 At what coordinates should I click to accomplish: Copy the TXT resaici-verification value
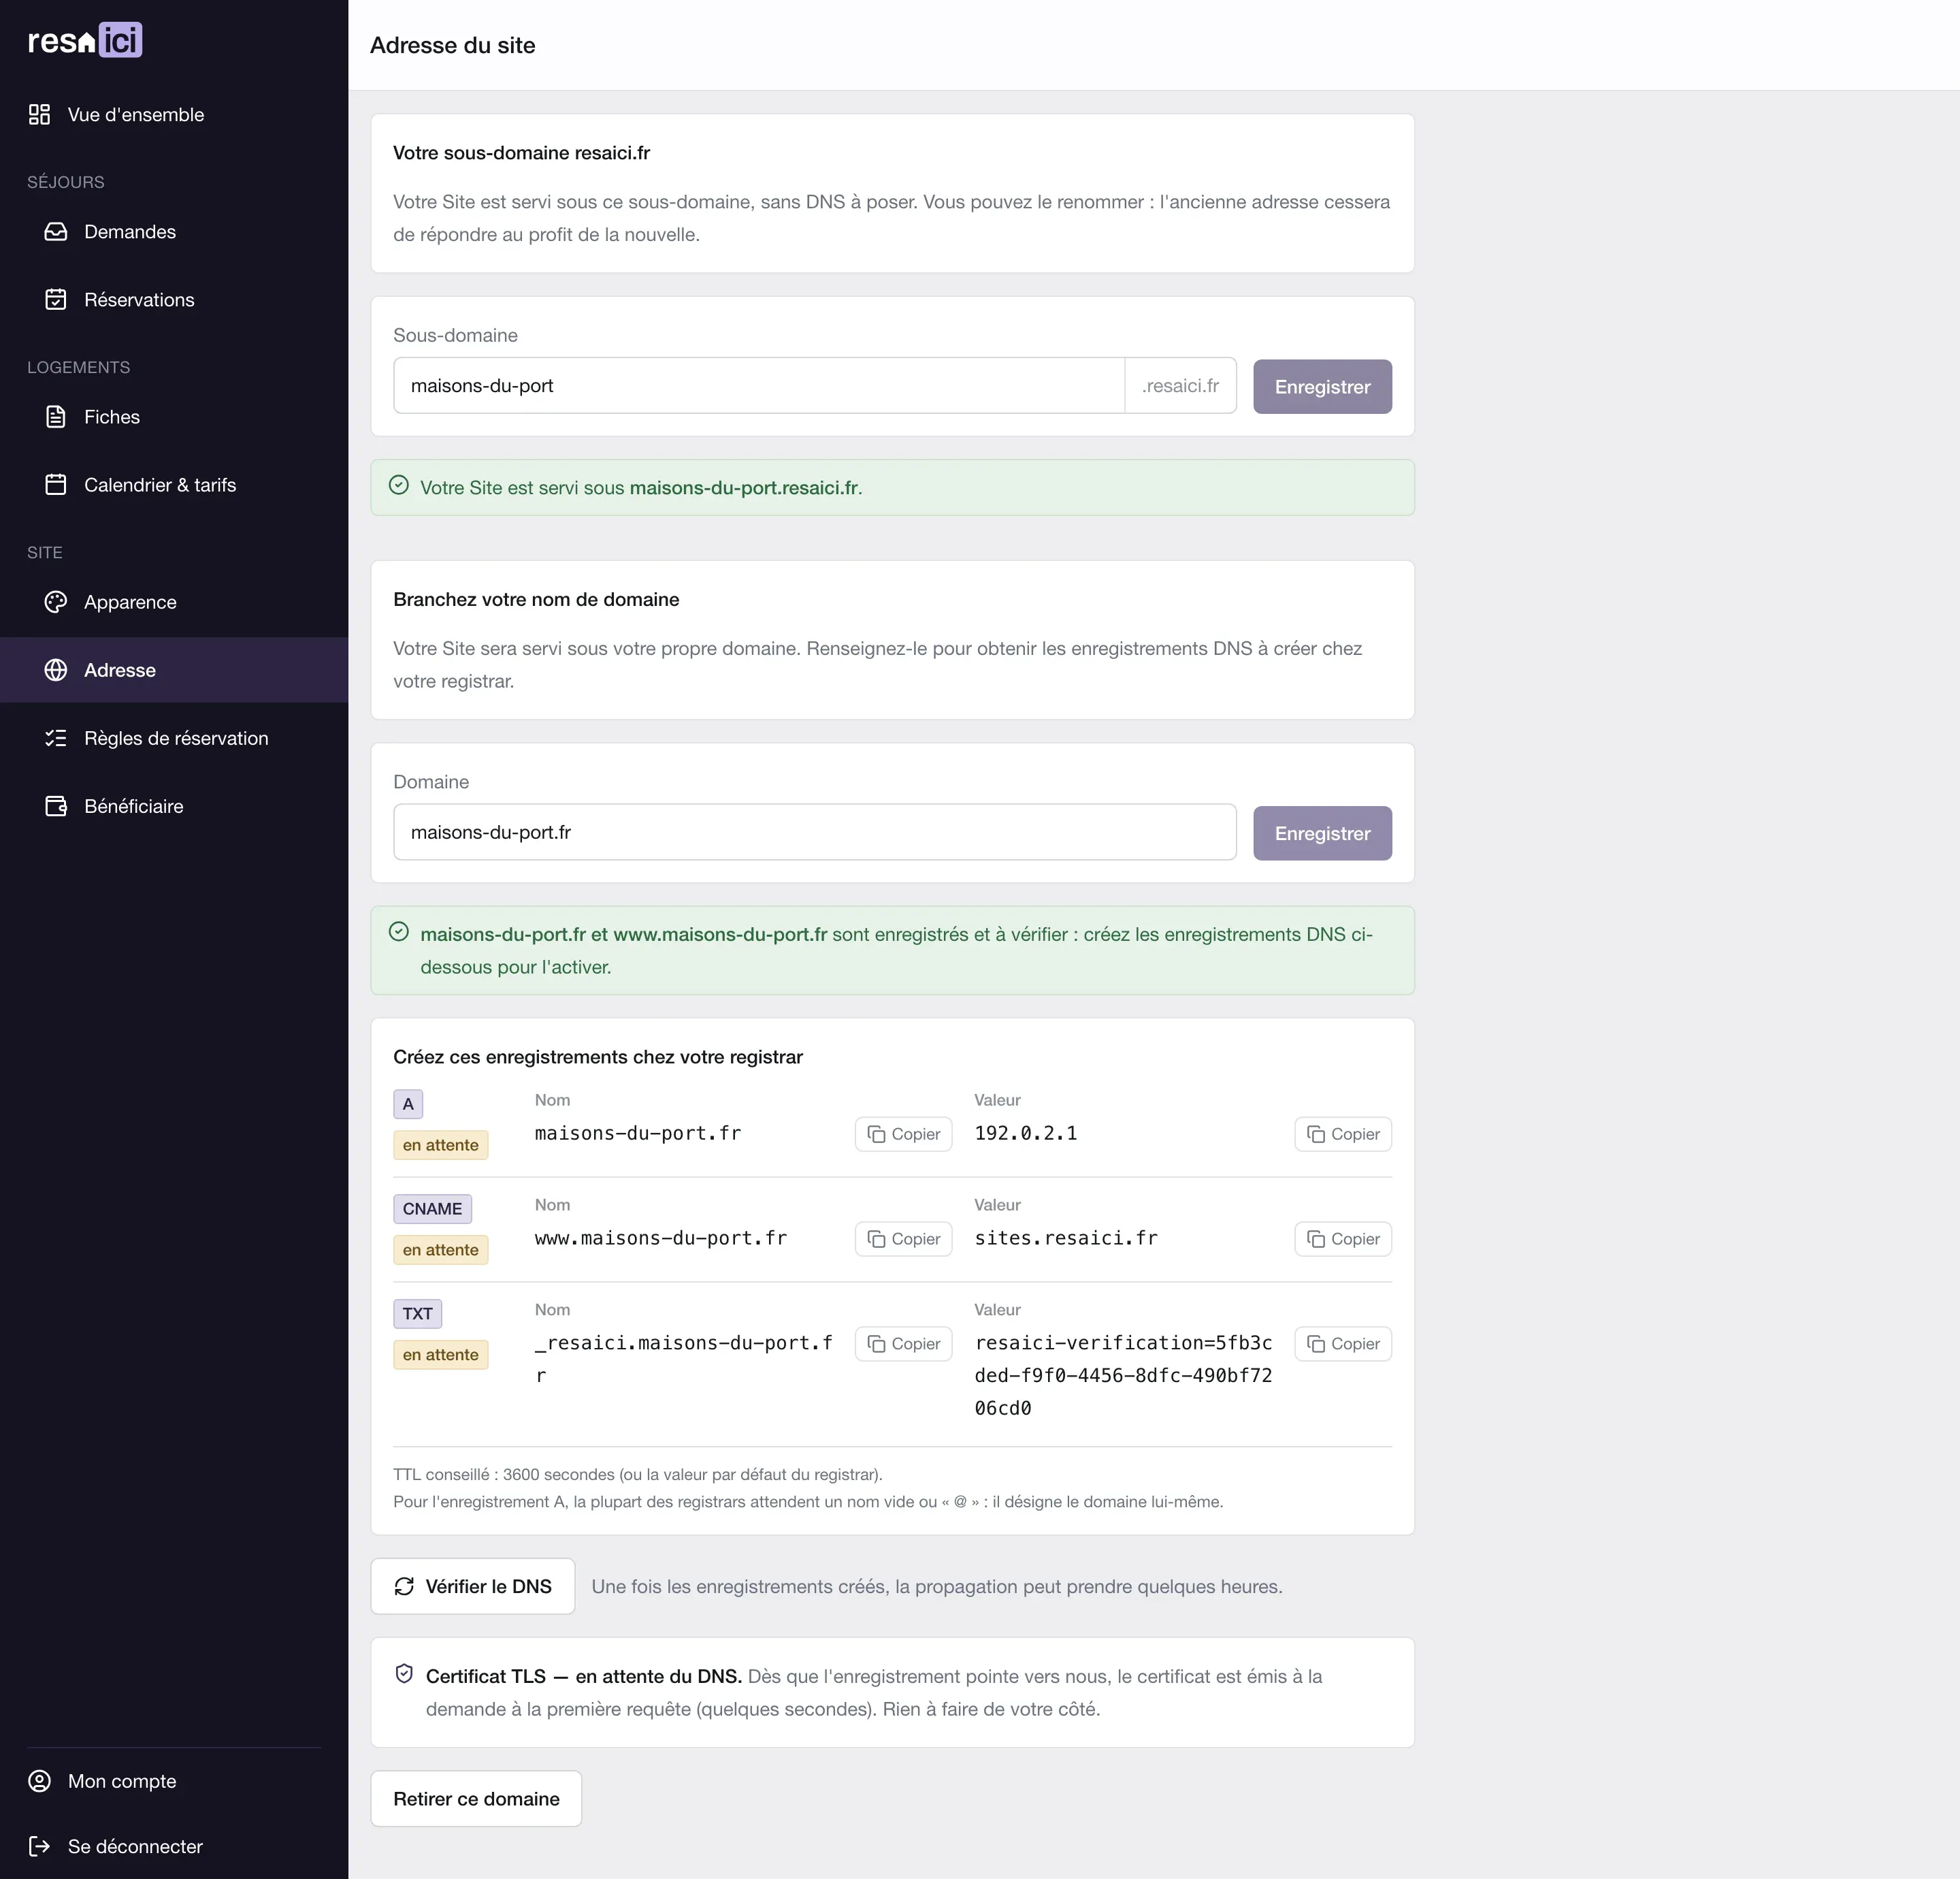pos(1343,1344)
